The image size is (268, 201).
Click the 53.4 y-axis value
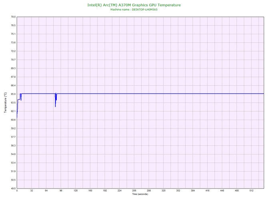point(13,163)
